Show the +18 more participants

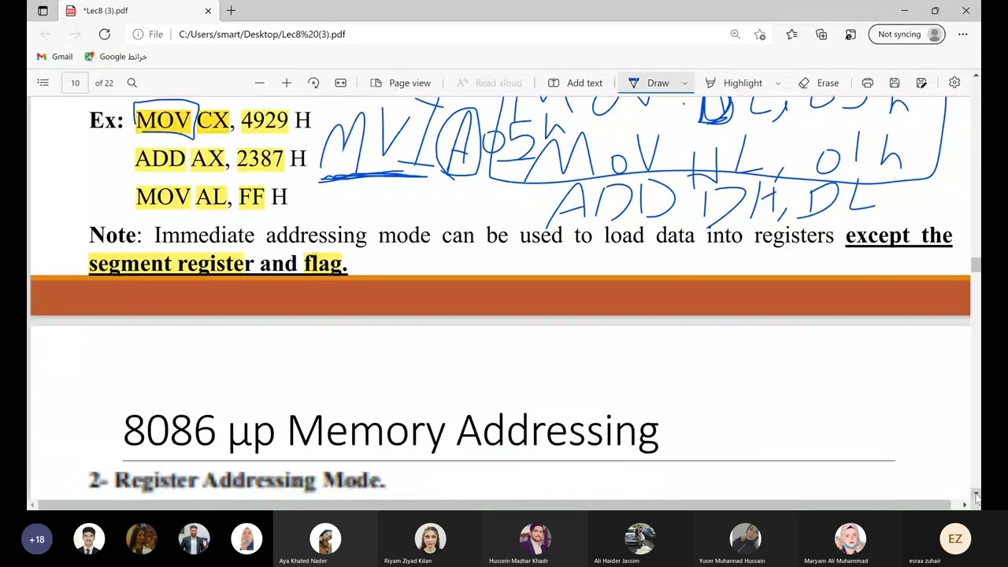37,539
